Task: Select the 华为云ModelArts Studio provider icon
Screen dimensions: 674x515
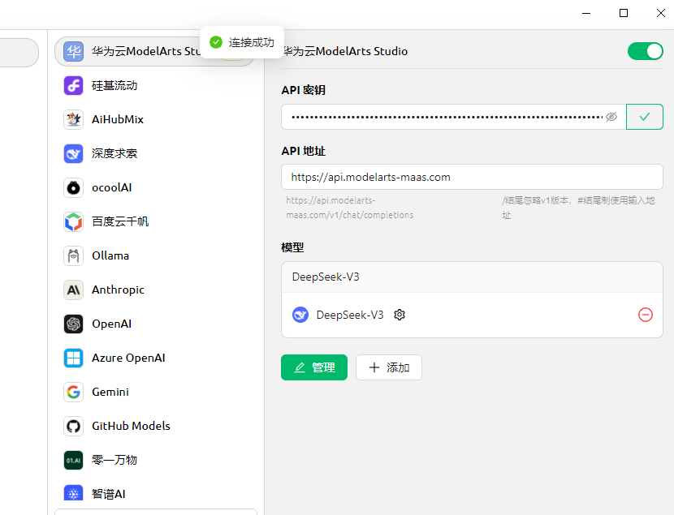Action: tap(74, 52)
